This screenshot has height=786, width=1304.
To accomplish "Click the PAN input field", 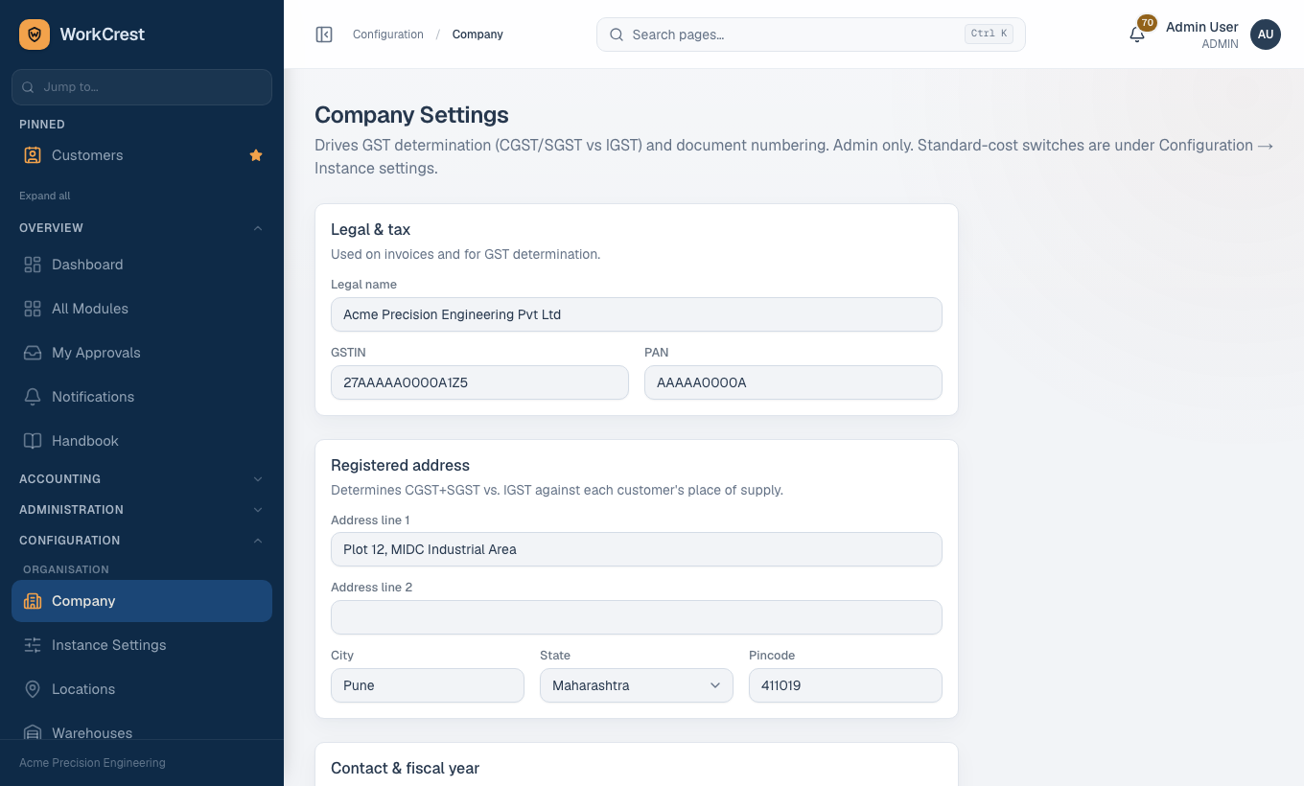I will point(793,382).
